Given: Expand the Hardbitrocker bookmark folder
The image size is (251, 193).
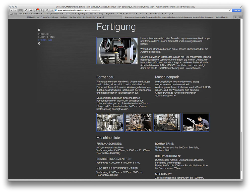Looking at the screenshot, I should 156,14.
